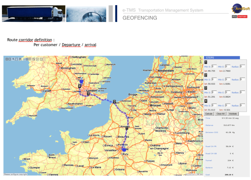Viewport: 251px width, 180px height.
Task: Focus the Min E field of step 4
Action: (x=227, y=105)
